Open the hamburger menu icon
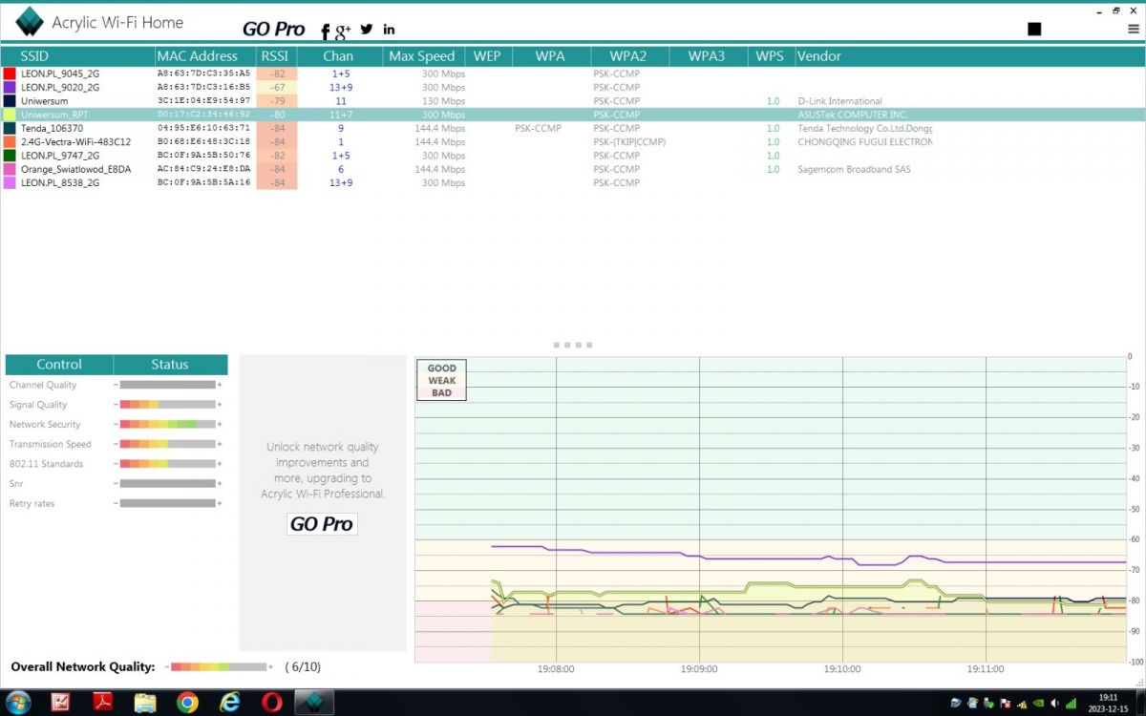 point(1133,29)
